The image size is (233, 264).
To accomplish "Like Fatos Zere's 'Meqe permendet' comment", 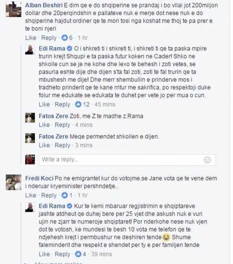I will coord(44,145).
